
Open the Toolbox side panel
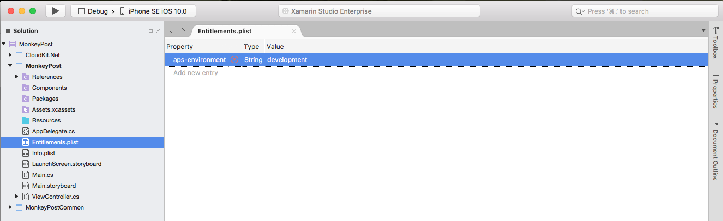715,43
